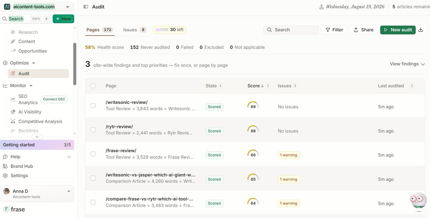Viewport: 430px width, 218px height.
Task: Click the score gauge showing 65
Action: 253,178
